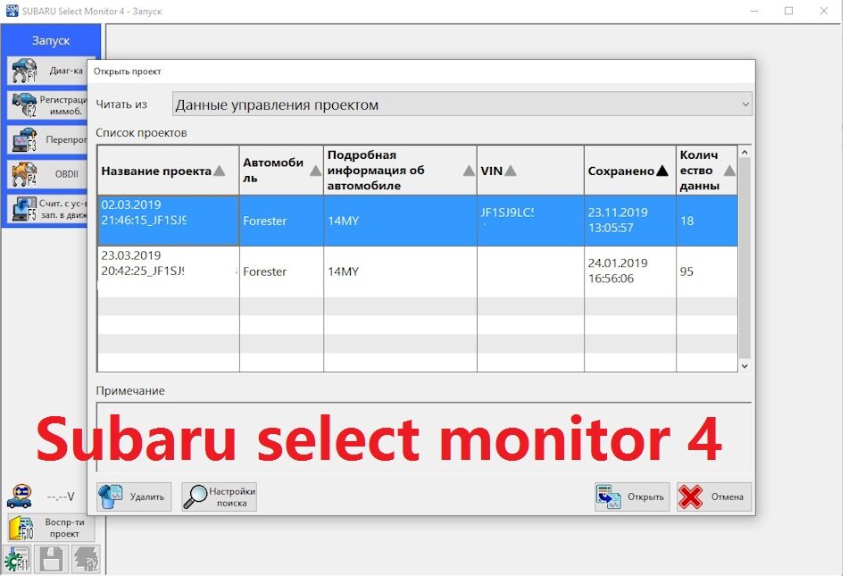Image resolution: width=857 pixels, height=576 pixels.
Task: Click scroll up arrow of project list
Action: (x=745, y=152)
